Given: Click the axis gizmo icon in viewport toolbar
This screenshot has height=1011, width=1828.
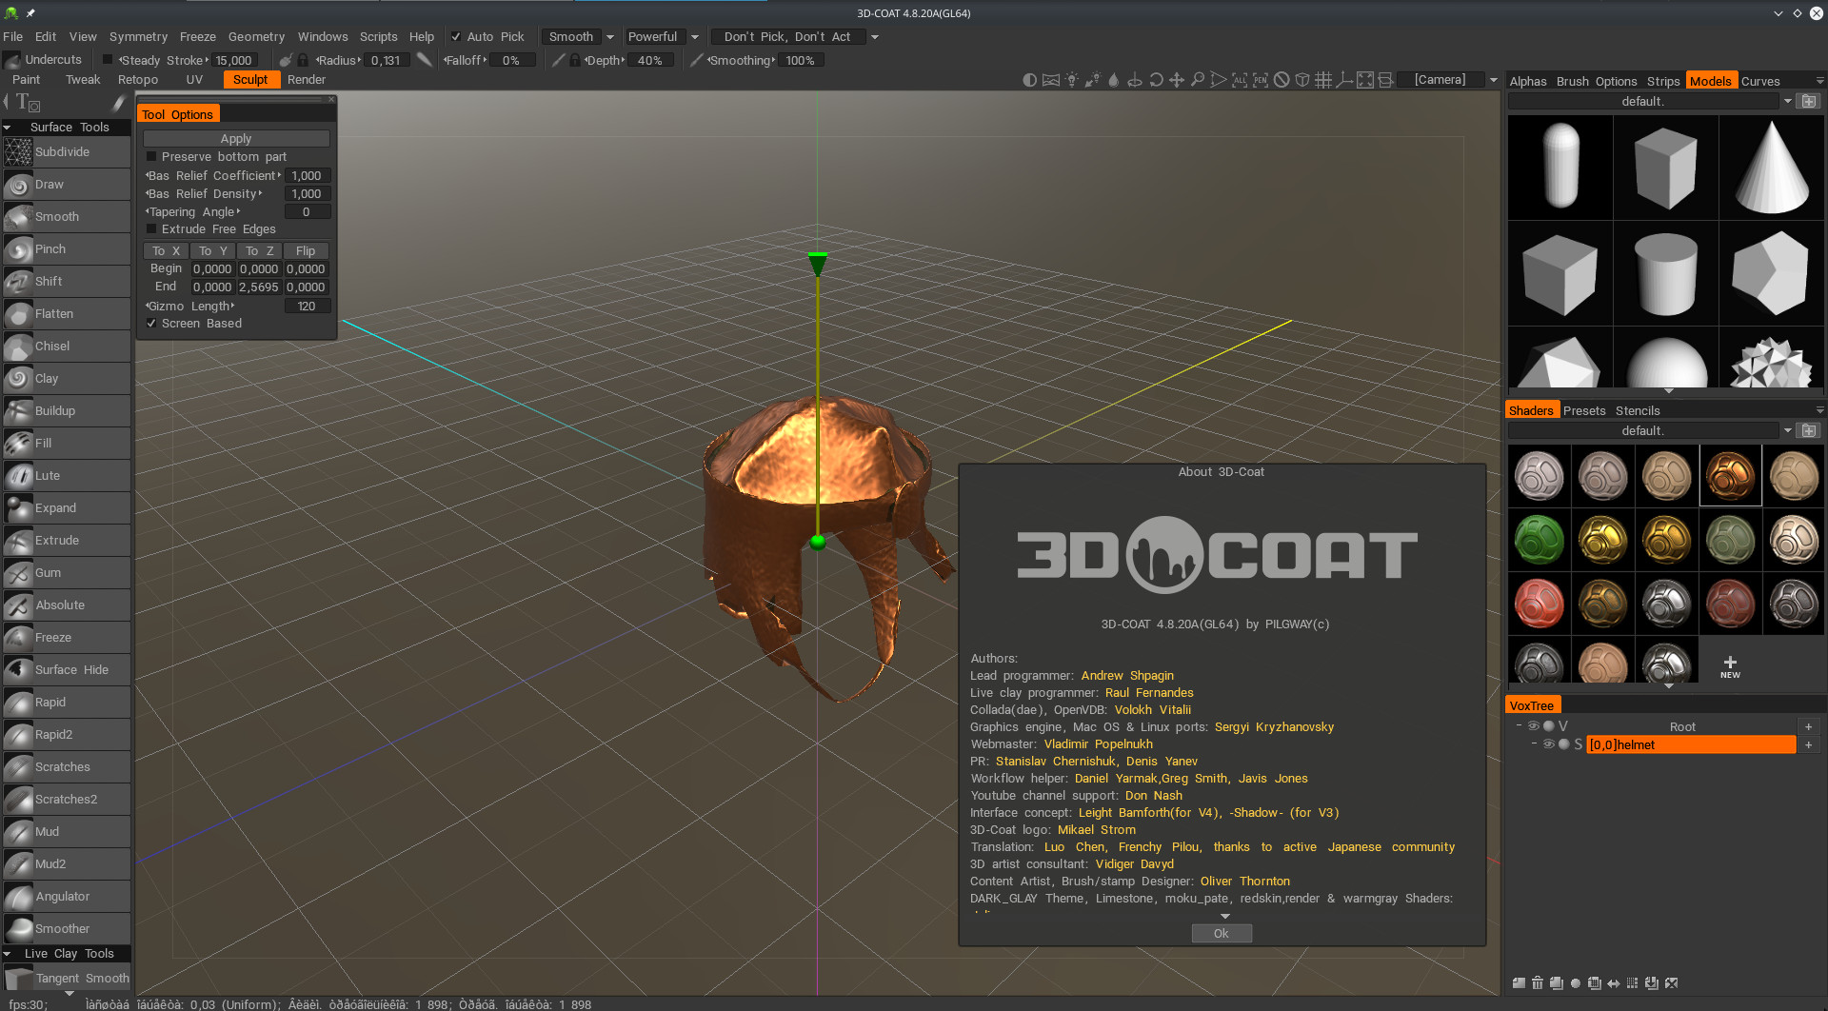Looking at the screenshot, I should (1343, 80).
